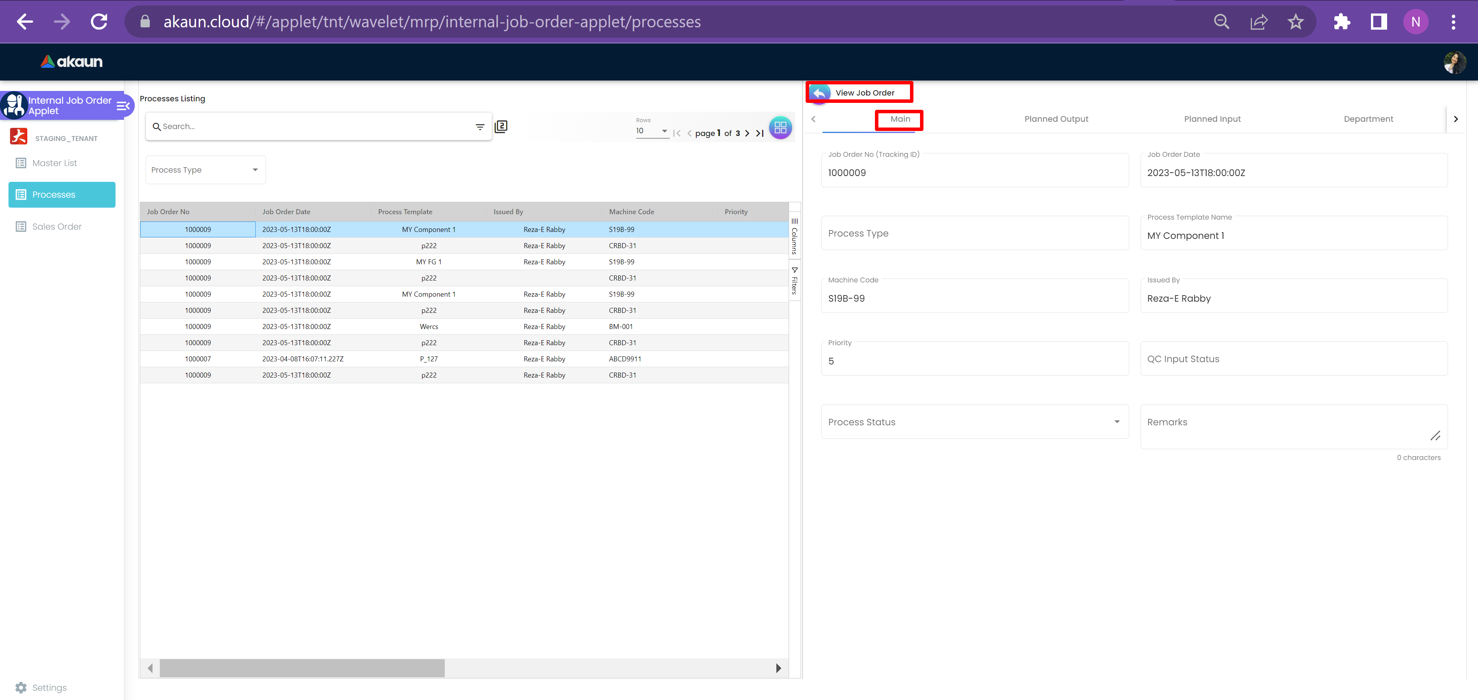Viewport: 1478px width, 700px height.
Task: Open the Filters side panel
Action: coord(795,280)
